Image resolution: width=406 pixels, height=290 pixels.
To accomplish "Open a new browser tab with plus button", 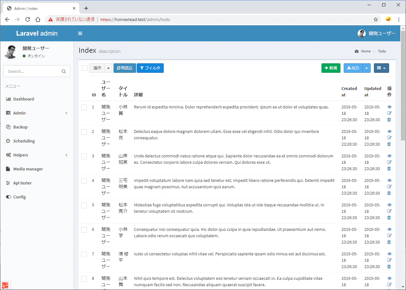I will pyautogui.click(x=86, y=8).
